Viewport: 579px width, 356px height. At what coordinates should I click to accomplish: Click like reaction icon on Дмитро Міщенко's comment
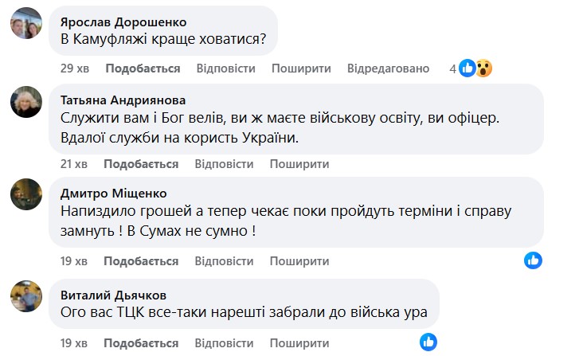pos(533,260)
